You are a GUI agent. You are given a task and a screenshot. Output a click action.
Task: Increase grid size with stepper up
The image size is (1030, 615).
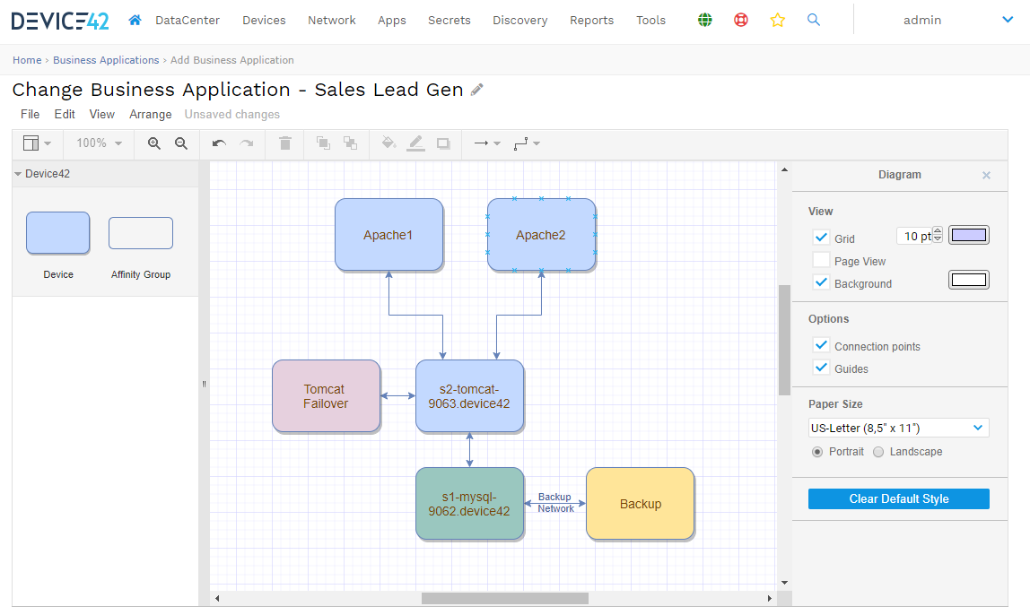(x=938, y=230)
